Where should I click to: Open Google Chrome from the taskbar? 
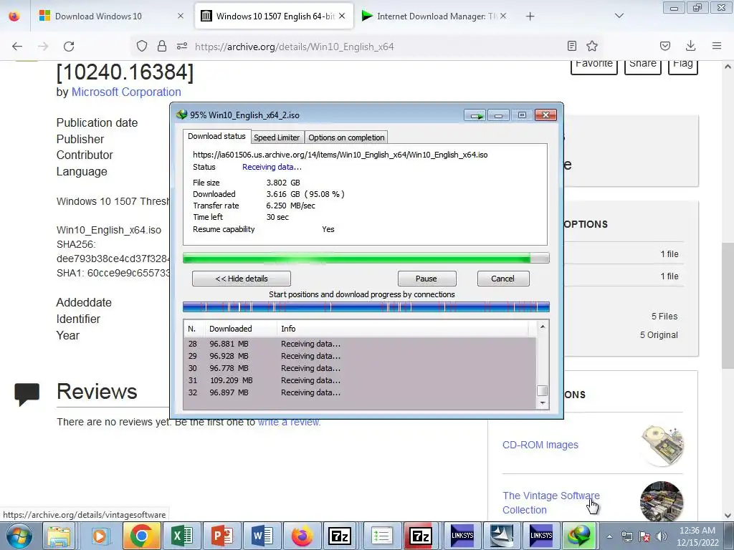pos(141,536)
